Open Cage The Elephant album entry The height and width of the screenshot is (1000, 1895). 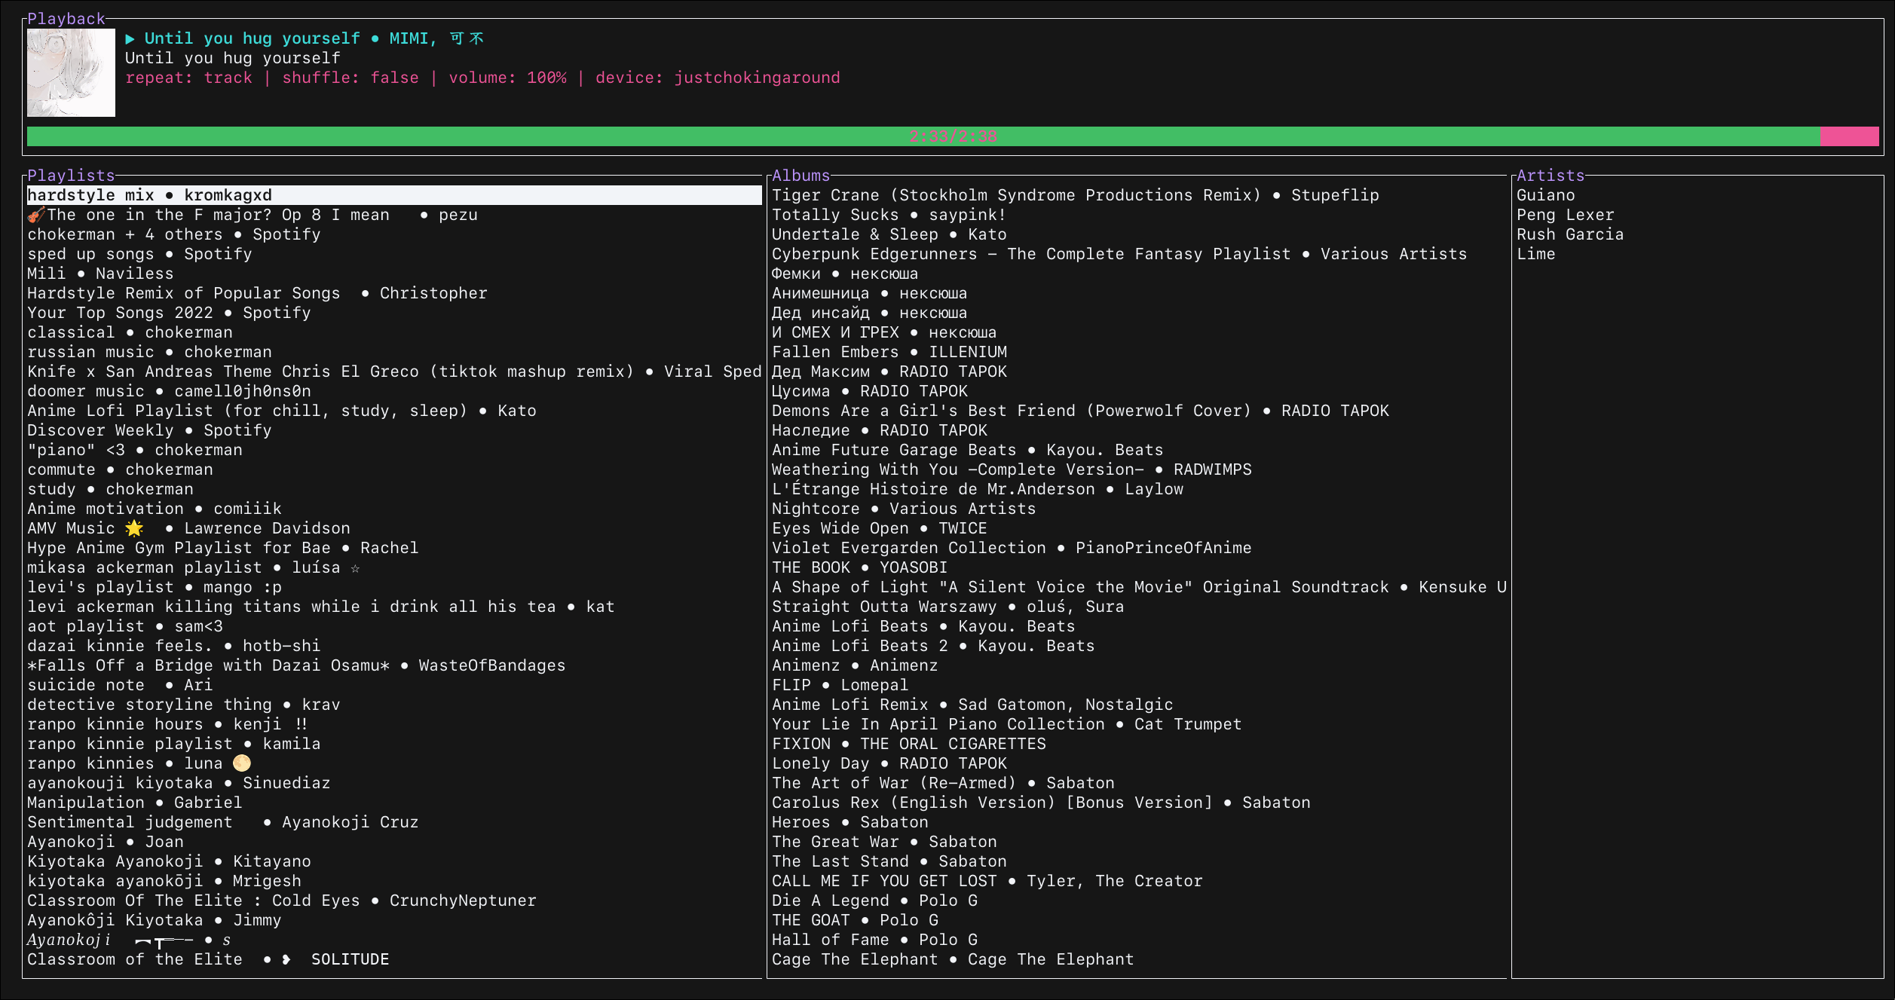pos(952,960)
